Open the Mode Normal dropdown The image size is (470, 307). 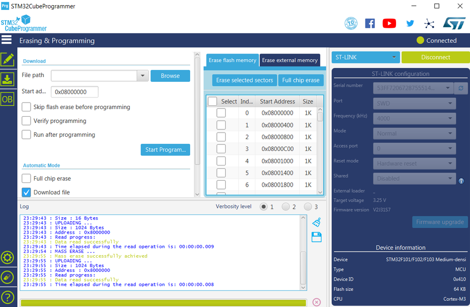pos(414,133)
